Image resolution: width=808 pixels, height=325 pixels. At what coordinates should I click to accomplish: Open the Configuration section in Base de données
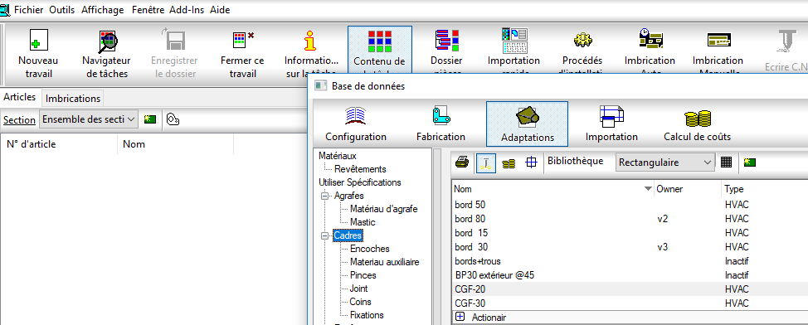click(x=356, y=124)
